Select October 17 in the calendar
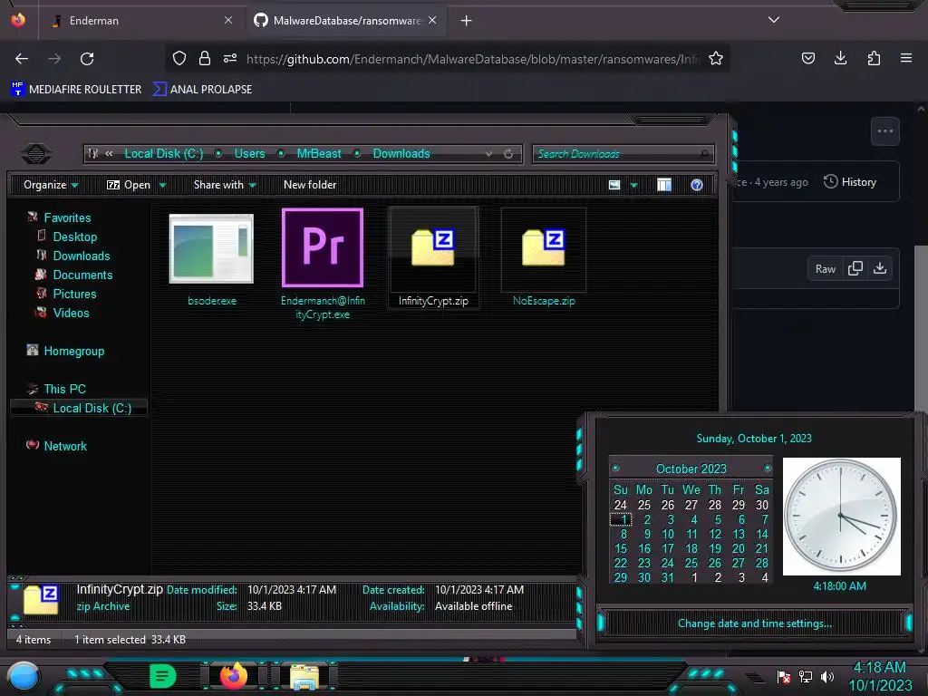The height and width of the screenshot is (696, 928). [x=668, y=548]
